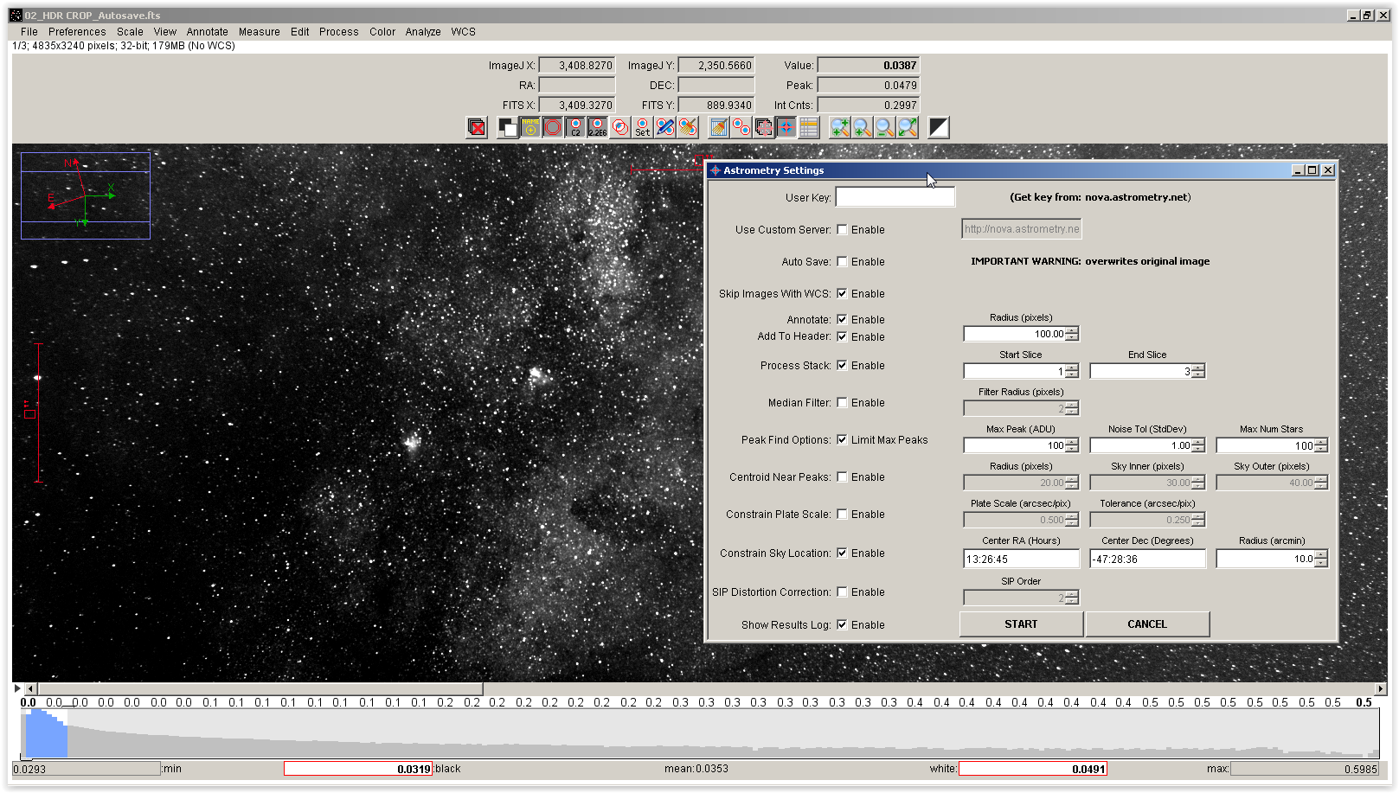
Task: Click the white level value field
Action: (x=1033, y=769)
